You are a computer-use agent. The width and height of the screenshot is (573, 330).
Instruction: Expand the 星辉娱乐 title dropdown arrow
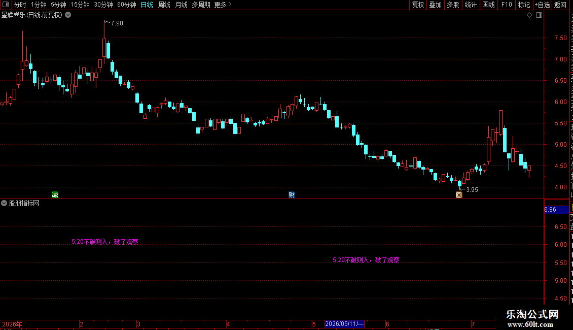coord(68,15)
